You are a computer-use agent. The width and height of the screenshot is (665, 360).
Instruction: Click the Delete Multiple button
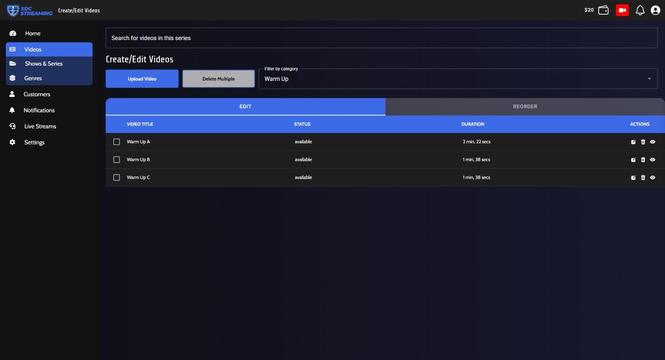point(219,79)
